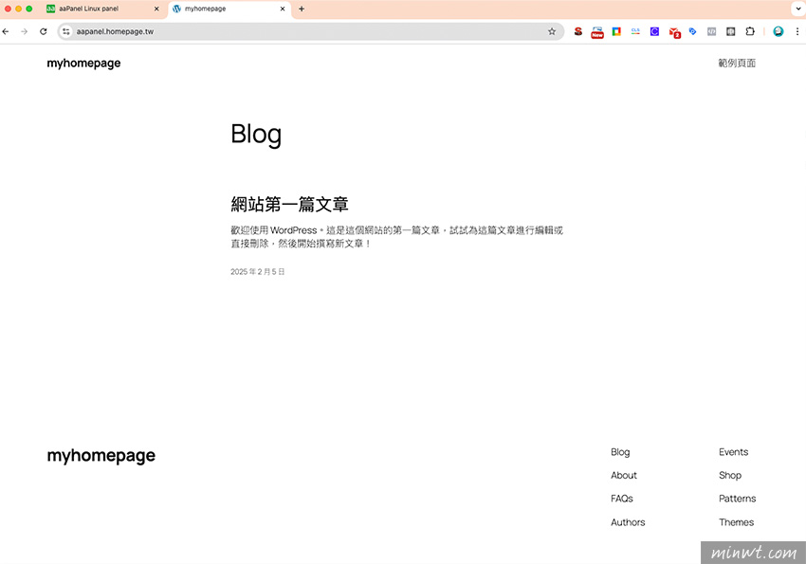
Task: Select the myhomepage browser tab
Action: pyautogui.click(x=229, y=9)
